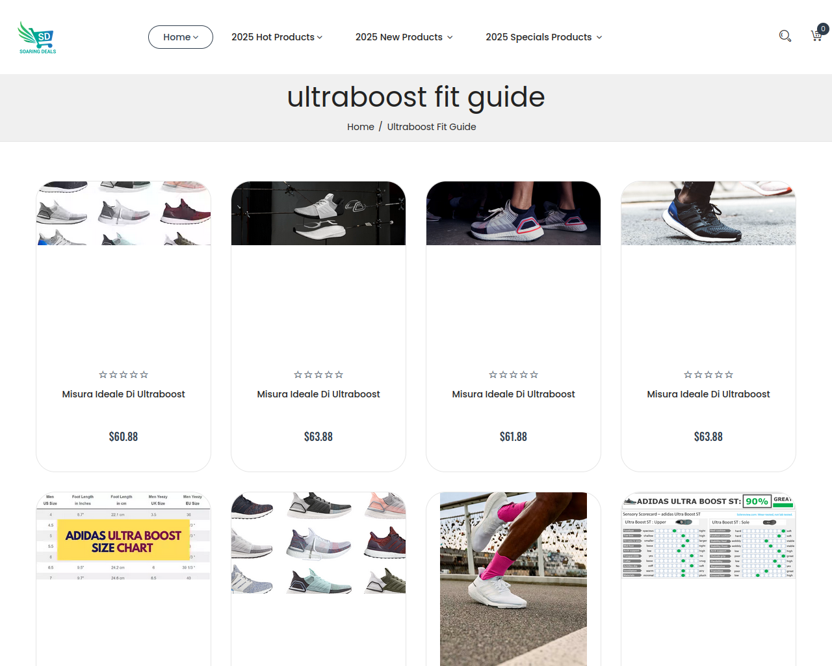
Task: Expand 2025 Hot Products menu
Action: (x=277, y=37)
